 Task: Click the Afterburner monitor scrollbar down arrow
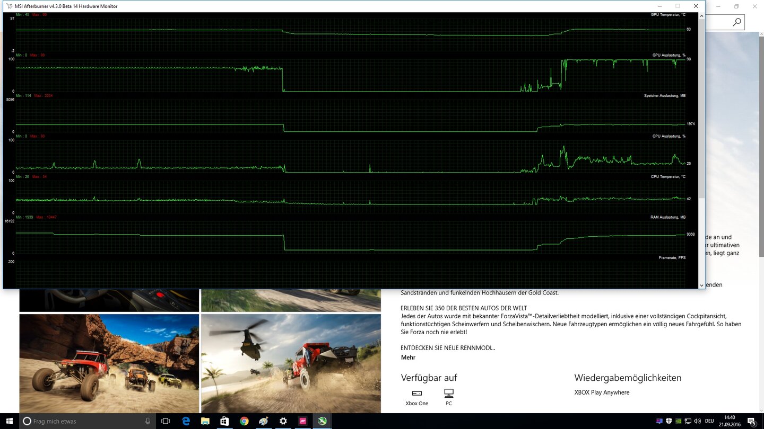click(701, 285)
